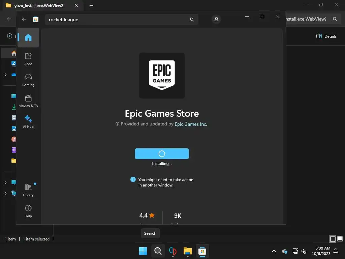This screenshot has height=259, width=345.
Task: Open the Epic Games Inc. publisher link
Action: pos(191,124)
